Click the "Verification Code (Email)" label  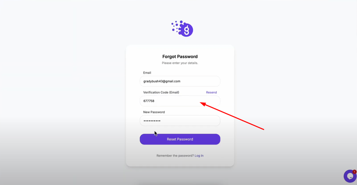(x=161, y=92)
